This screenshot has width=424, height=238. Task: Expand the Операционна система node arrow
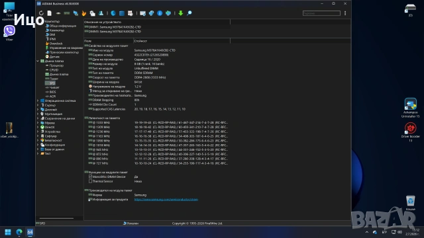[x=38, y=100]
